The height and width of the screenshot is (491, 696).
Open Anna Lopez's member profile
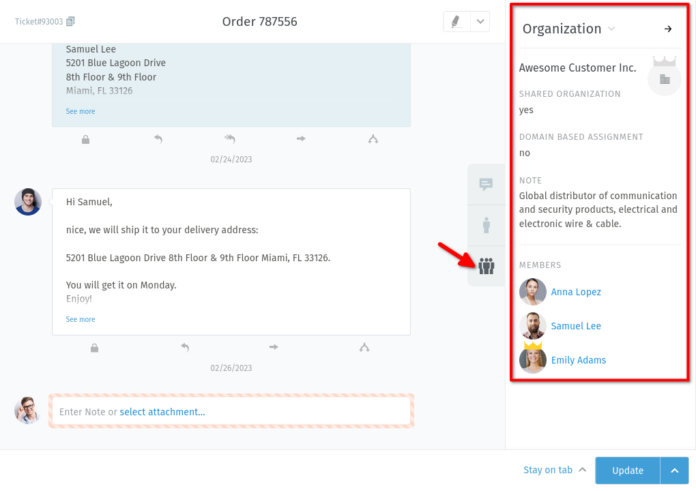coord(575,292)
